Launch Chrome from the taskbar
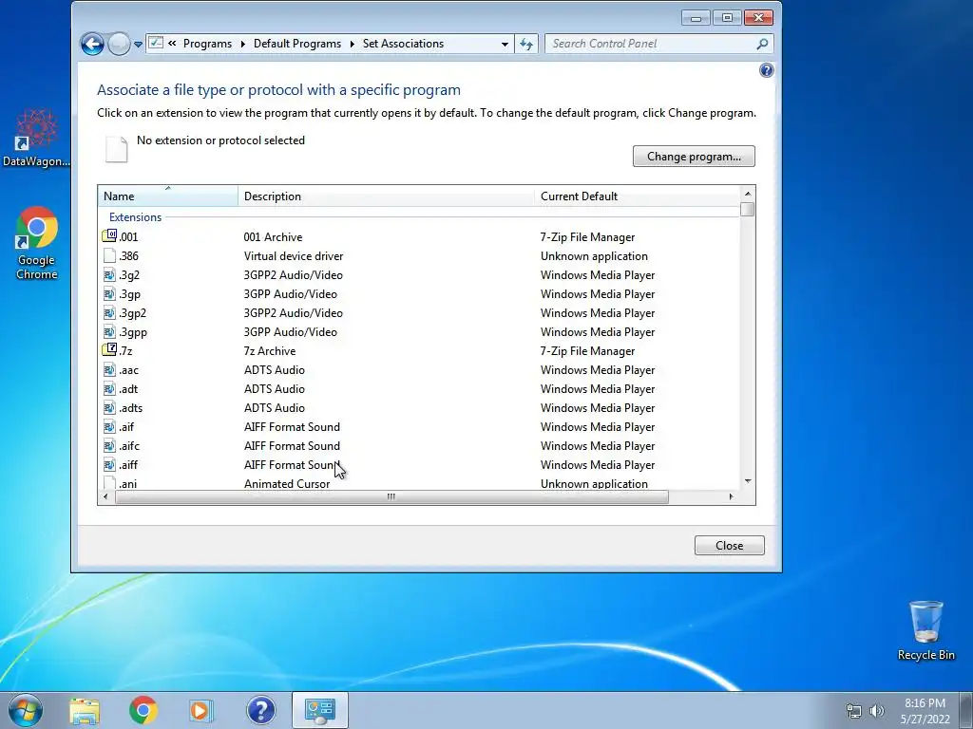The height and width of the screenshot is (729, 973). click(x=143, y=710)
